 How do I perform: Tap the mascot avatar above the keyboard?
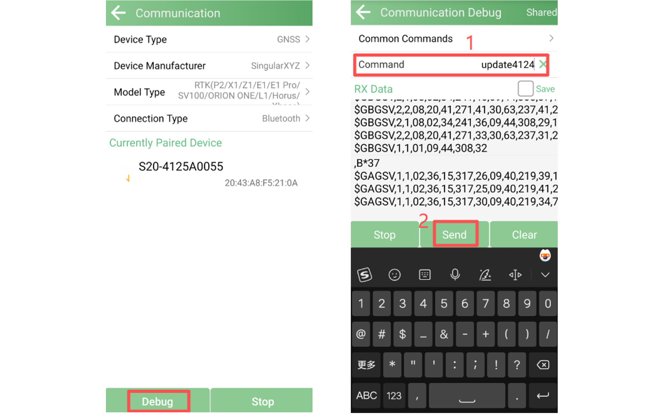point(545,256)
